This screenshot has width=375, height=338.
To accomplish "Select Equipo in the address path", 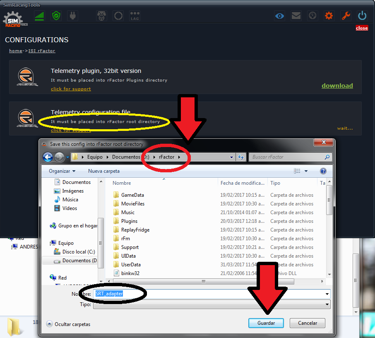I will pos(95,157).
